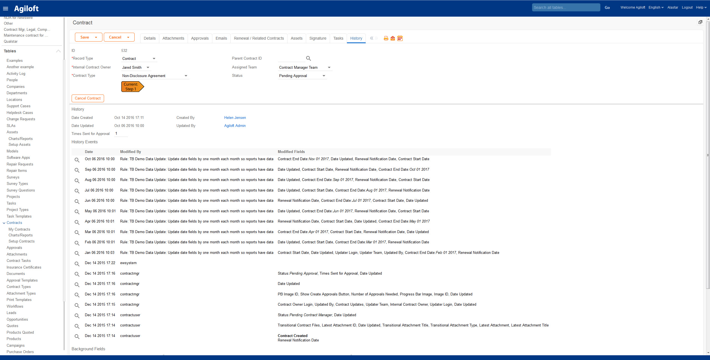Switch to the Approvals tab
Viewport: 710px width, 360px height.
pos(200,38)
